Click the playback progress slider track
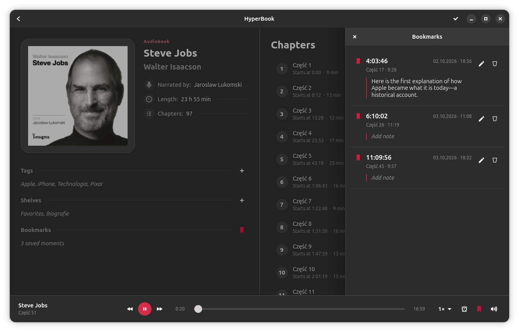 click(299, 309)
